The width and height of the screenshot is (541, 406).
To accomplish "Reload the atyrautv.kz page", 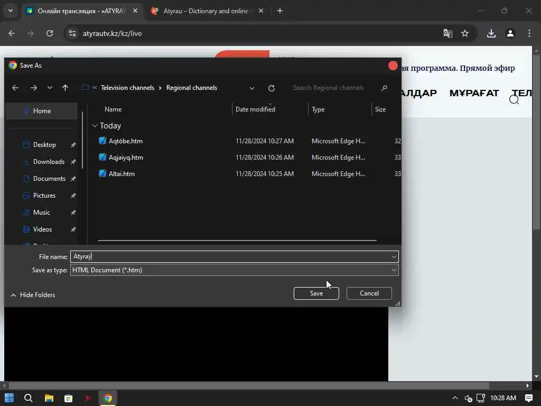I will (x=50, y=33).
